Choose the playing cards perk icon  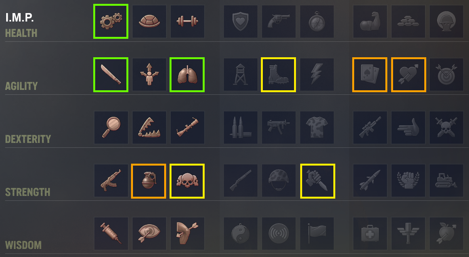(370, 75)
